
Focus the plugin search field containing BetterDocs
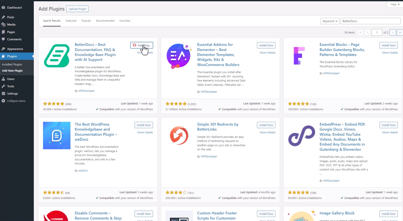370,21
